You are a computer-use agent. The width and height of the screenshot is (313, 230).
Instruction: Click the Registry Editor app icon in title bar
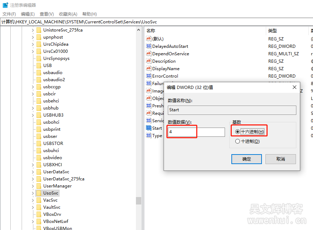coord(5,5)
